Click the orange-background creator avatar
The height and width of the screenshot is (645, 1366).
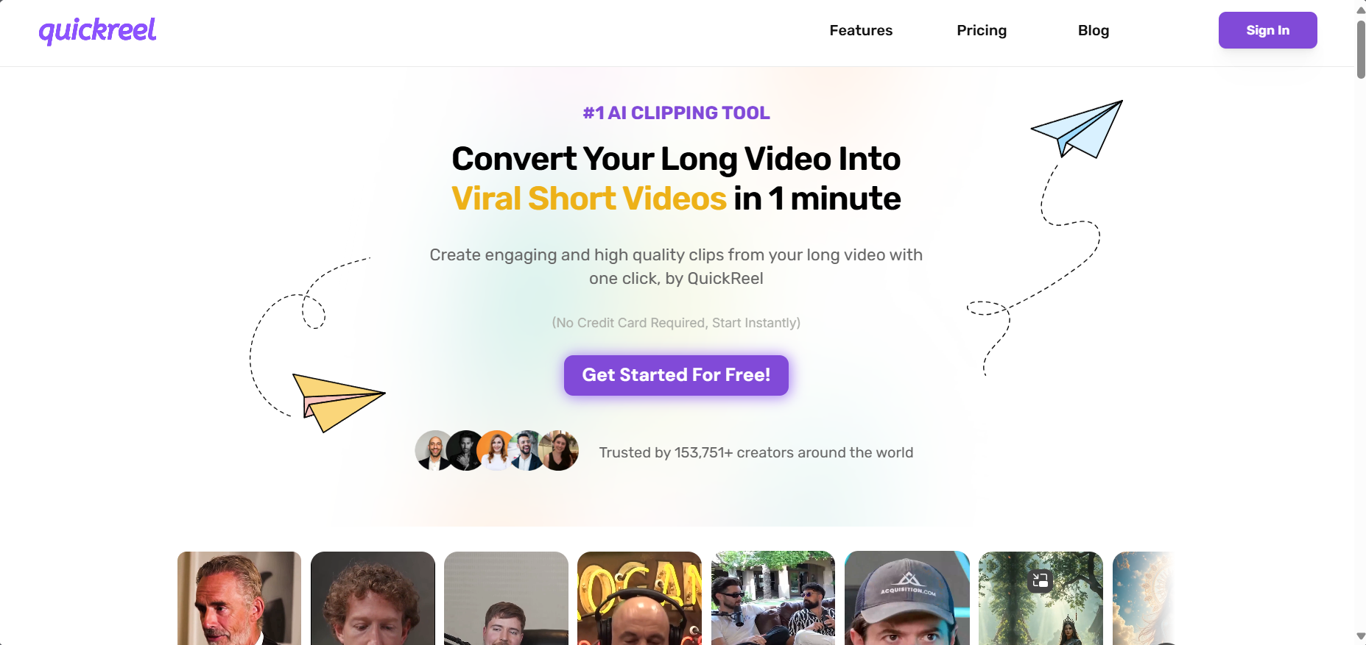(497, 451)
